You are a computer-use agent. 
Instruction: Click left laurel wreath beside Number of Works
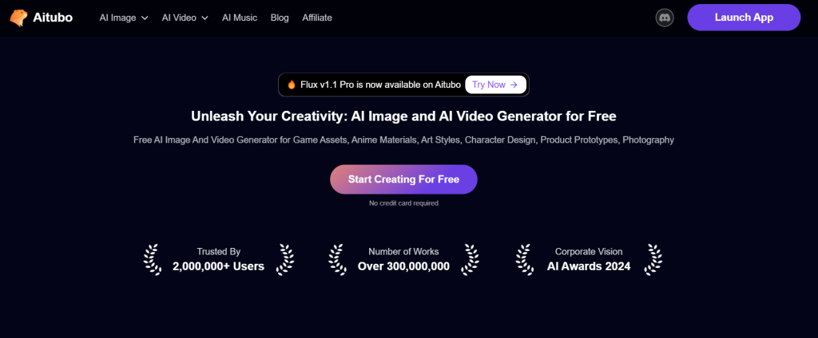(x=338, y=258)
